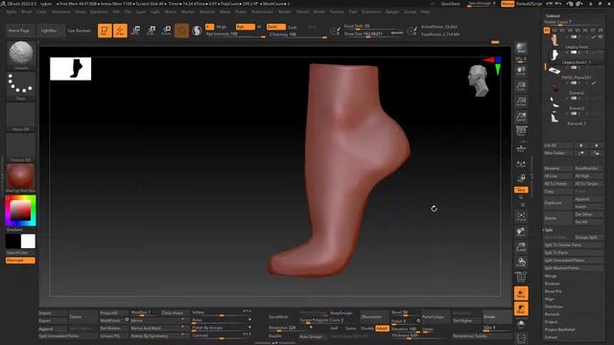Open the Preferences menu
The width and height of the screenshot is (614, 345).
pos(262,11)
